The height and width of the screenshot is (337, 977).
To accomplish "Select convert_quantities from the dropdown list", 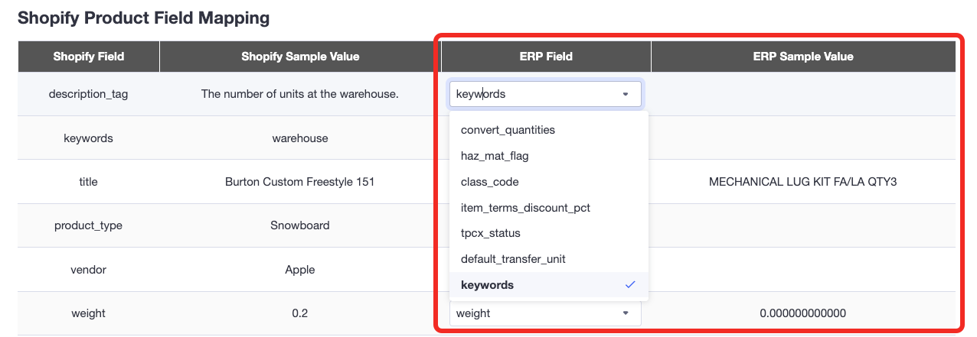I will click(x=549, y=130).
